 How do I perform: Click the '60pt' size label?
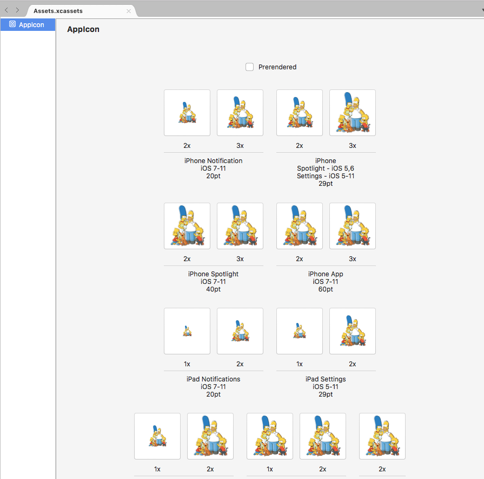coord(326,289)
